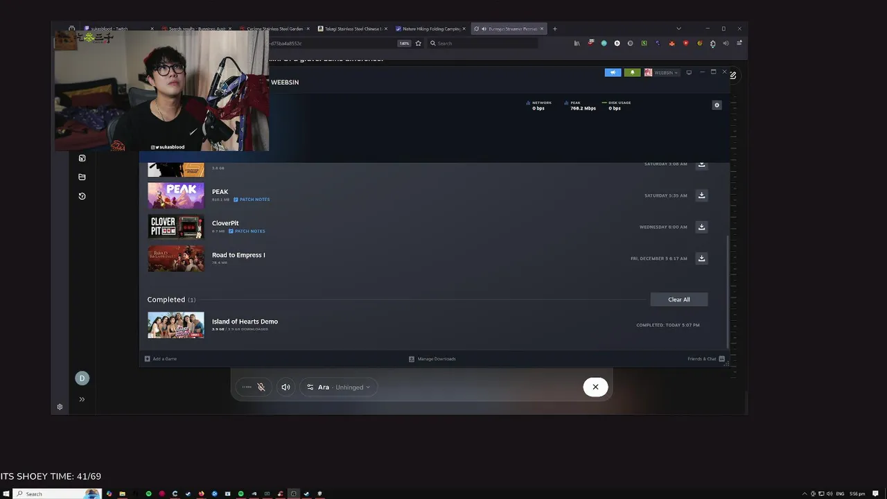Download the PEAK update

pyautogui.click(x=701, y=195)
